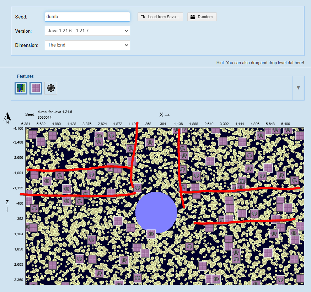Select the end city icon in map's top-left corner

[x=33, y=135]
